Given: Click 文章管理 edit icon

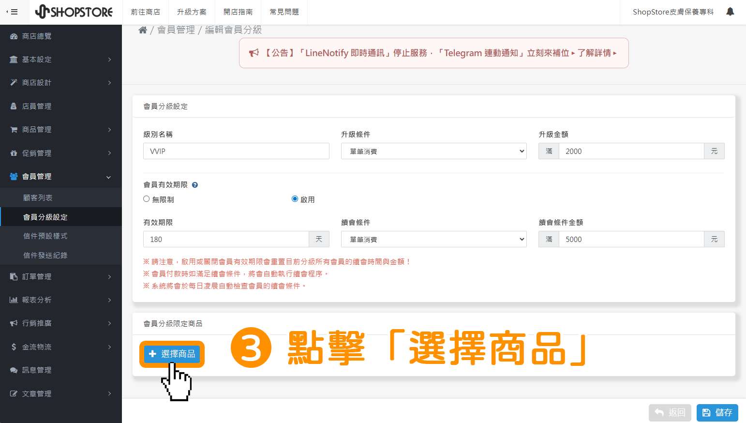Looking at the screenshot, I should [14, 394].
